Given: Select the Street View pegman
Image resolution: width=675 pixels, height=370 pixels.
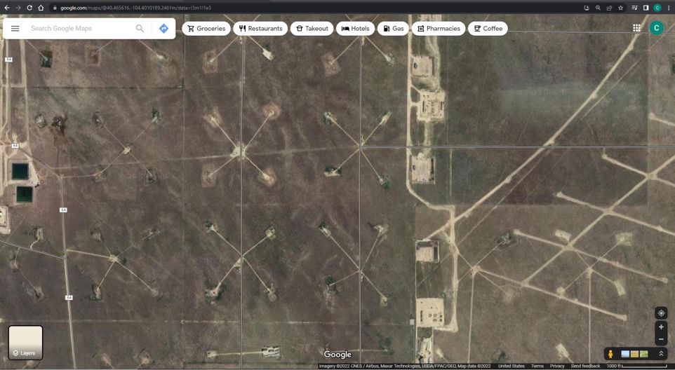Looking at the screenshot, I should [610, 354].
